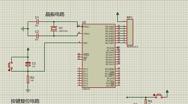Click the P1.7 pin label
This screenshot has width=188, height=104.
click(85, 86)
